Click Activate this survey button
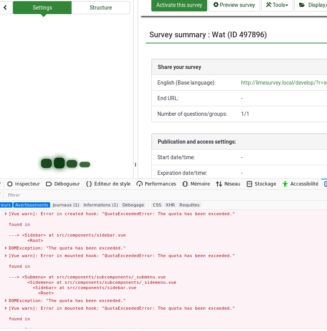The height and width of the screenshot is (331, 327). point(179,5)
